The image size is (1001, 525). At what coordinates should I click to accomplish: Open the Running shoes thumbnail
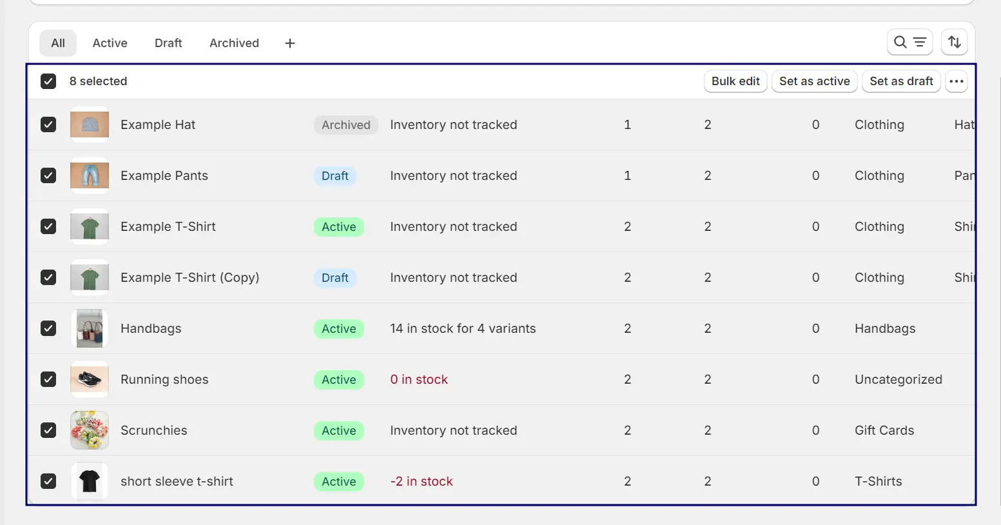(x=90, y=379)
